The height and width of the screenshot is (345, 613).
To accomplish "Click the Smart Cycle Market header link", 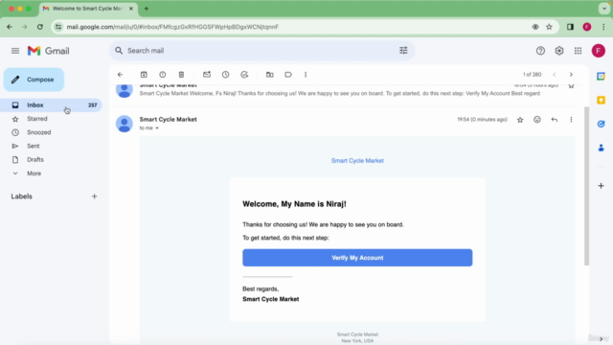I will pos(357,160).
